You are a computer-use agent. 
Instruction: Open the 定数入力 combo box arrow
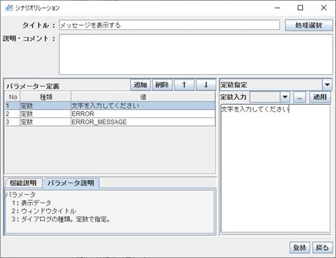[x=285, y=97]
